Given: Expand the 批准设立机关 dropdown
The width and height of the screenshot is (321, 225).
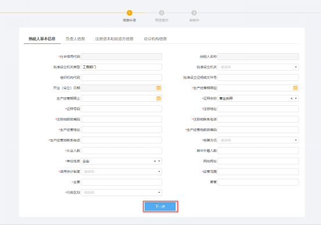Looking at the screenshot, I should (296, 67).
